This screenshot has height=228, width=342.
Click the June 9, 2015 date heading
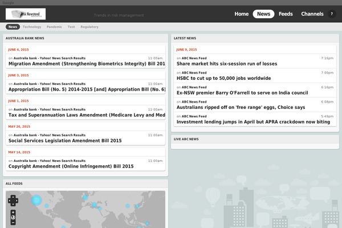pyautogui.click(x=186, y=50)
